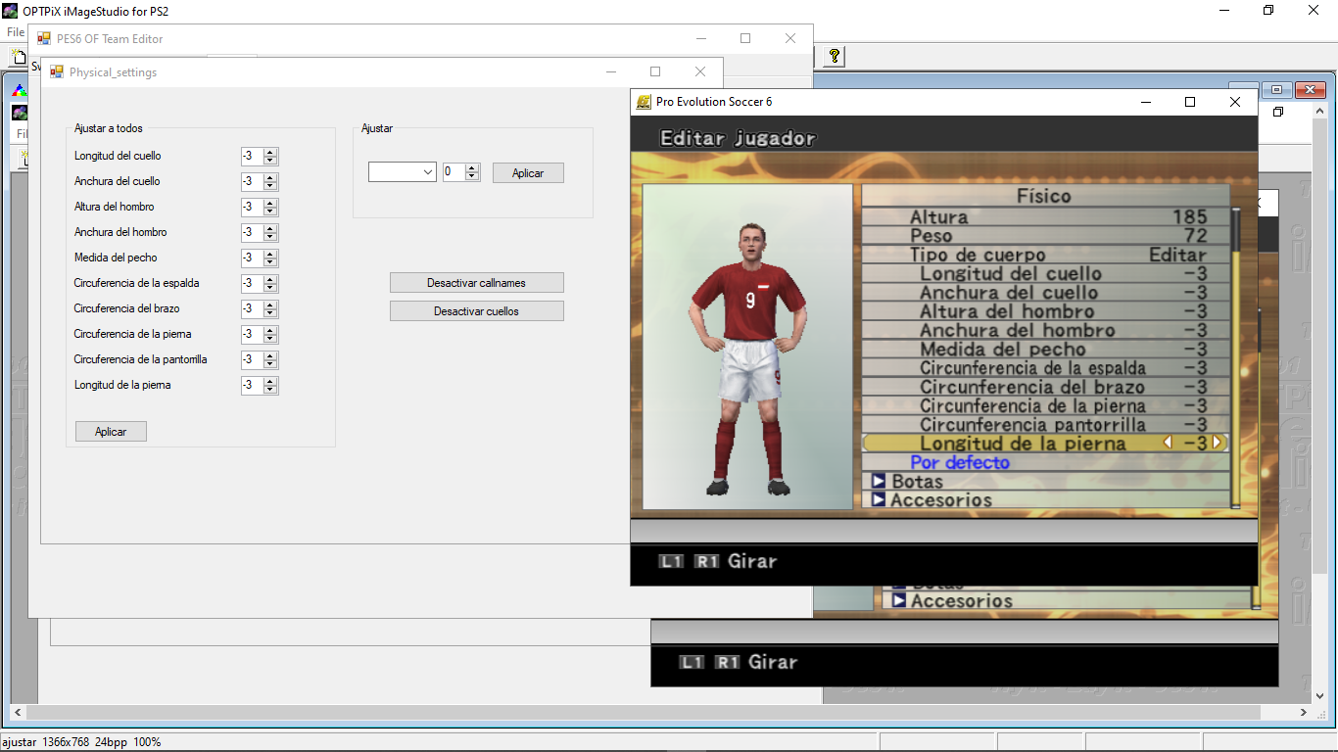Click the Ajustar numeric field showing 0

coord(454,172)
